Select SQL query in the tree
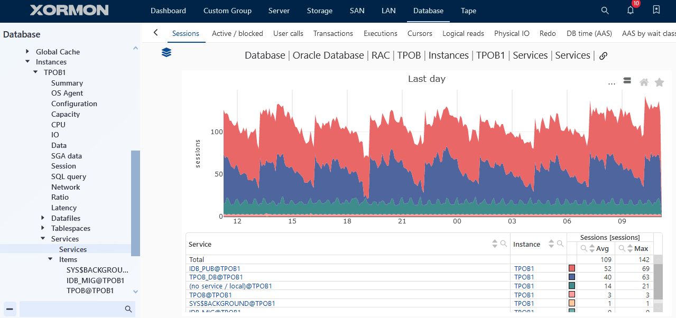 [x=69, y=176]
